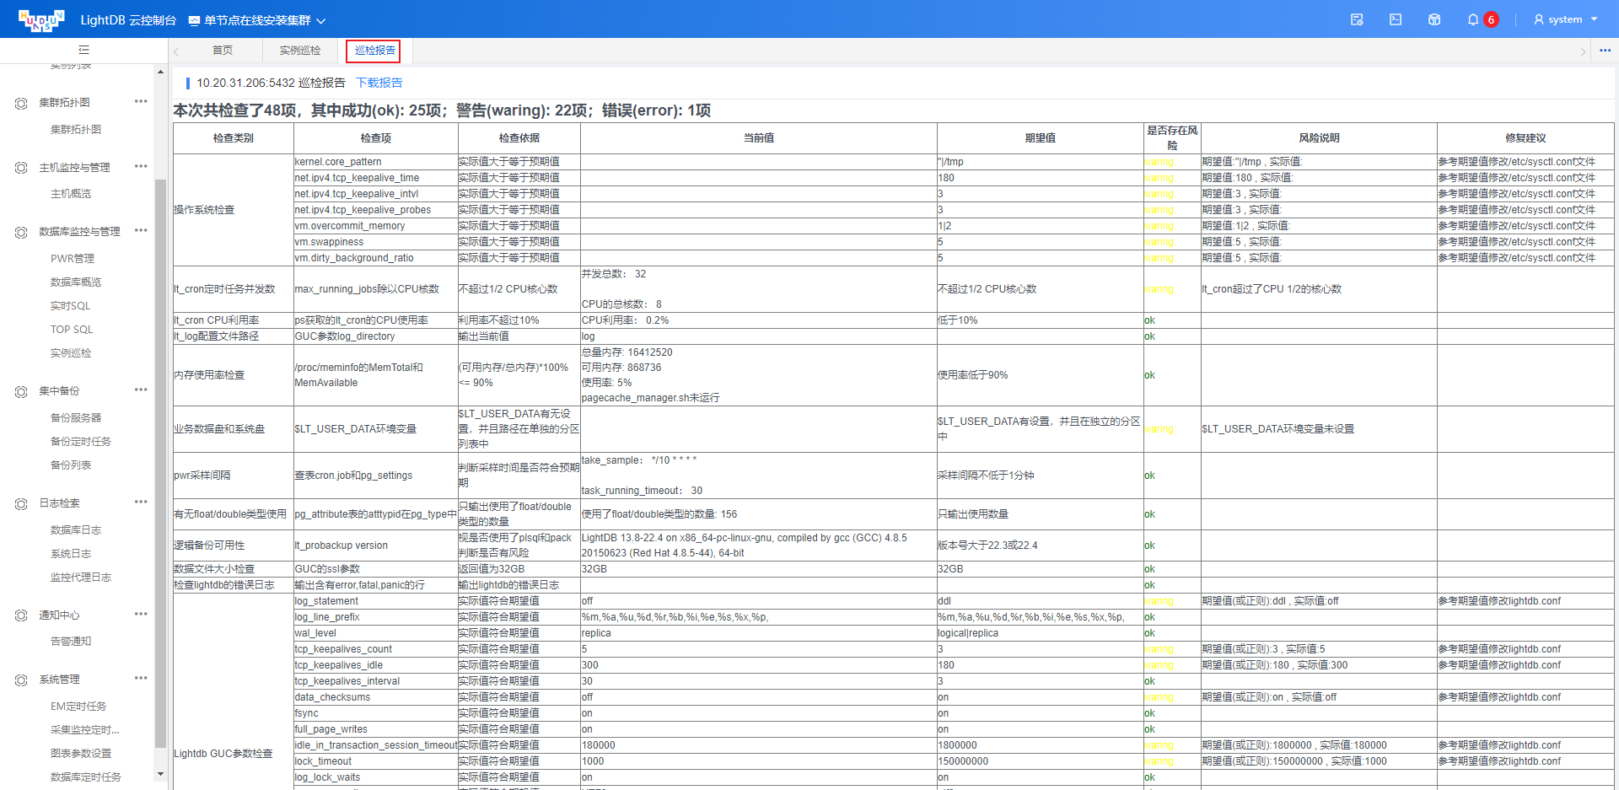Open the 图表参数设置 sidebar item
The height and width of the screenshot is (790, 1619).
pos(81,754)
